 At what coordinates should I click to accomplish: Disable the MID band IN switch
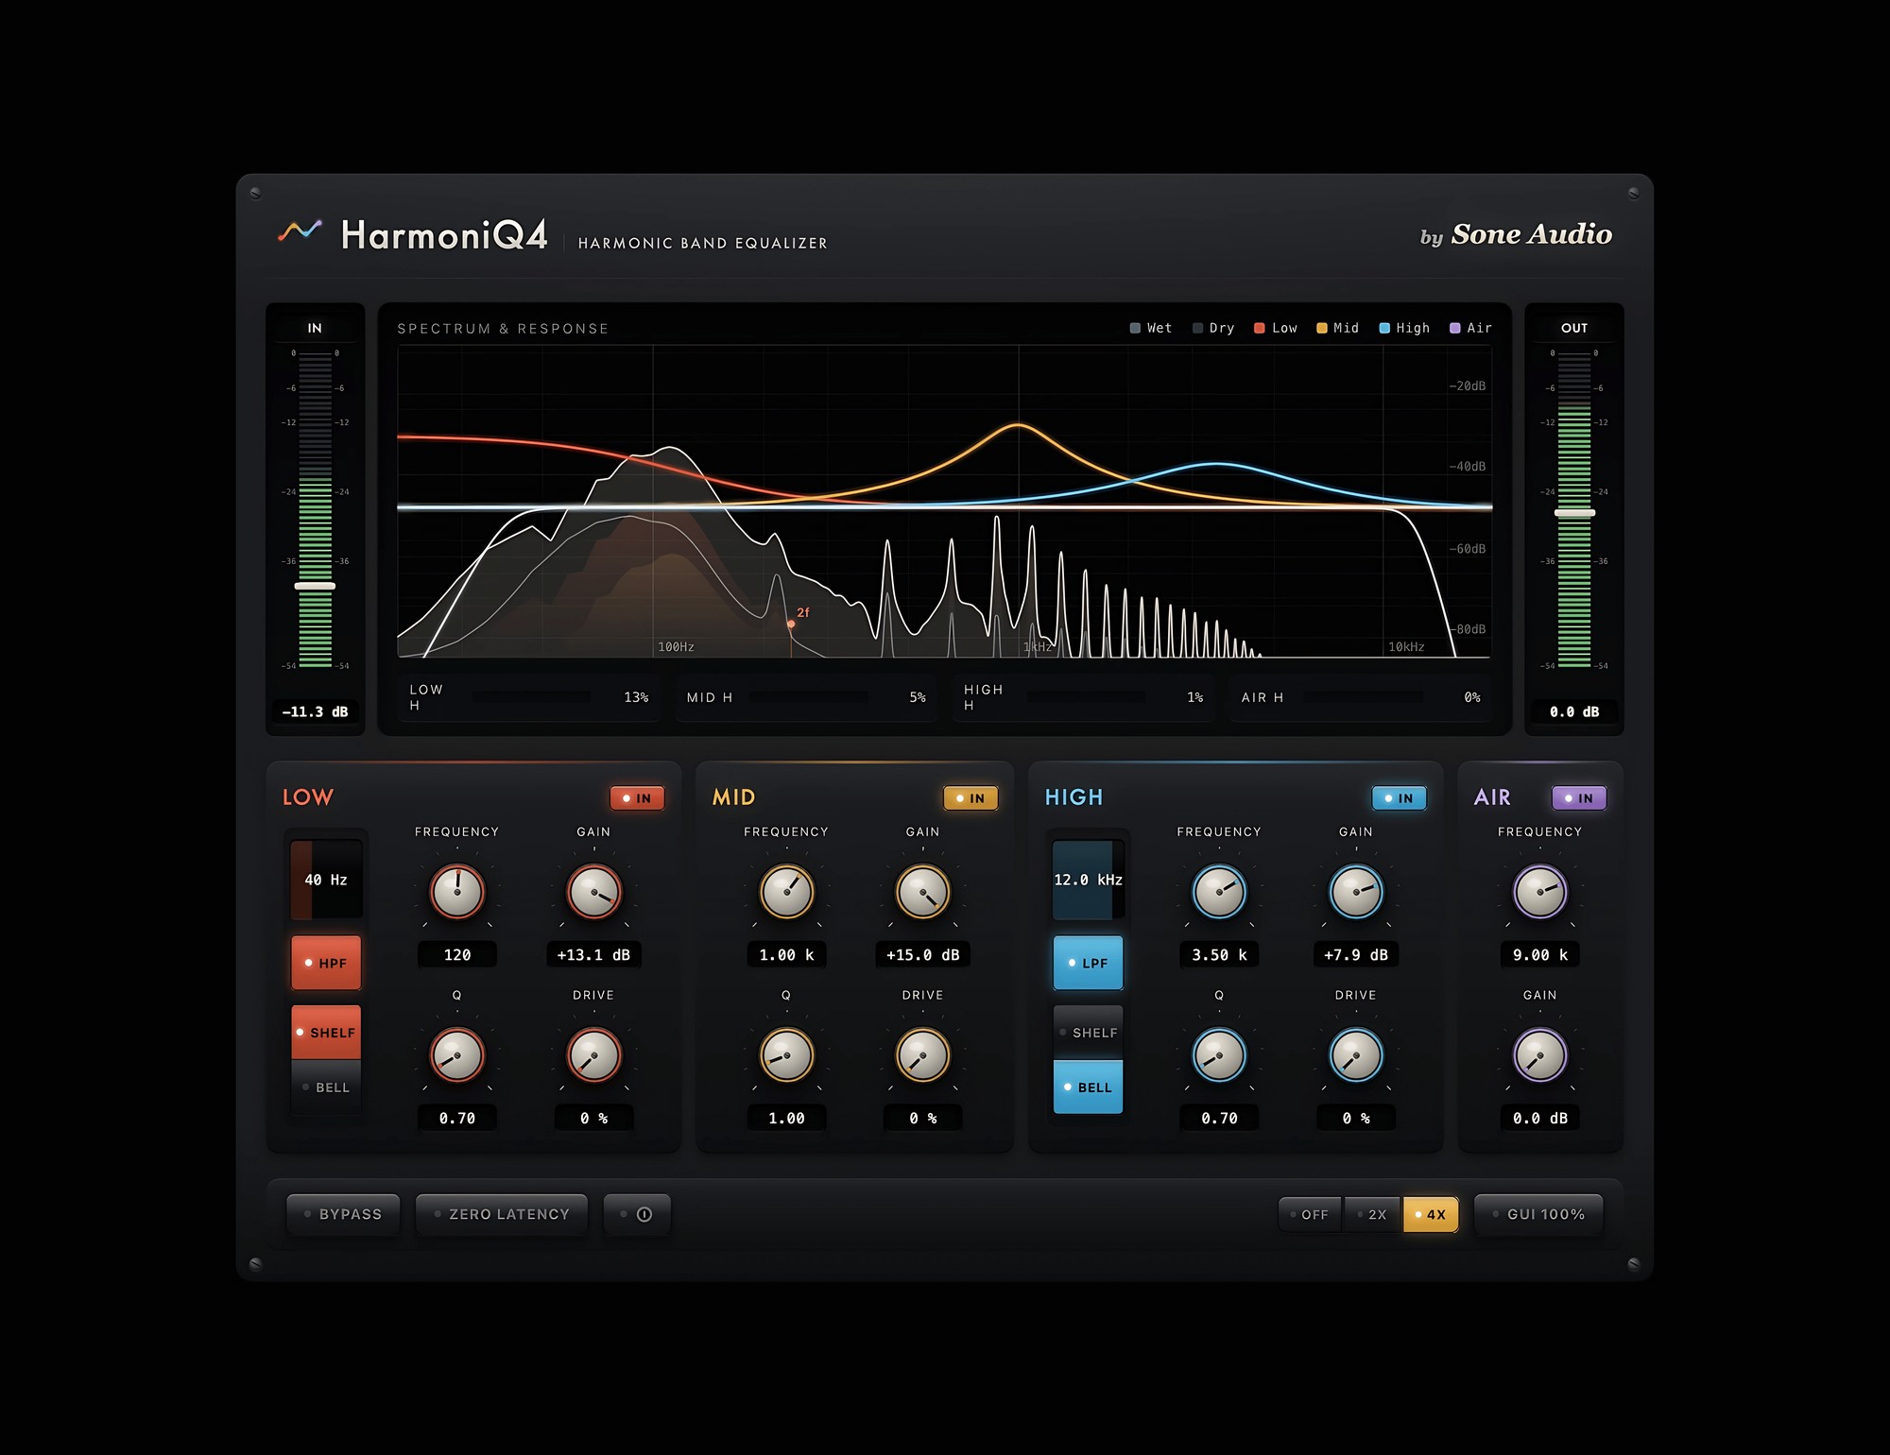[971, 798]
